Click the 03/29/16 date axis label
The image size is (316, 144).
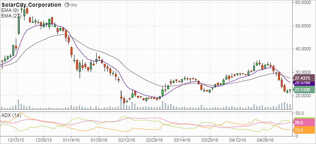210,140
